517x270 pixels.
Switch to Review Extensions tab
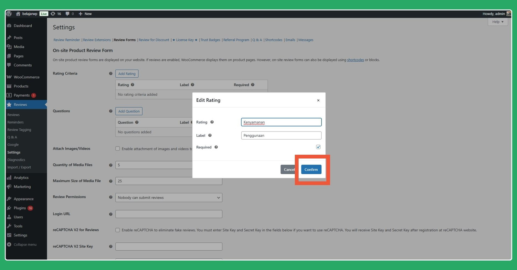pos(97,40)
